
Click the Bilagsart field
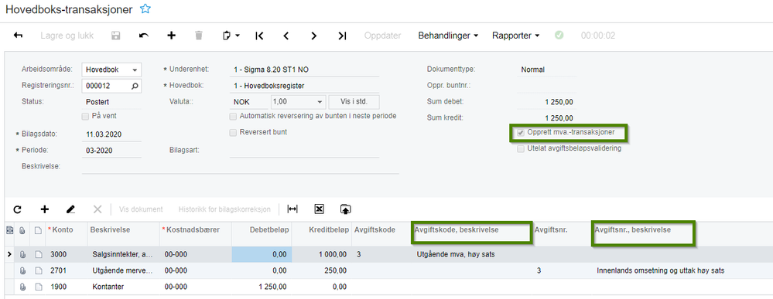tap(305, 151)
